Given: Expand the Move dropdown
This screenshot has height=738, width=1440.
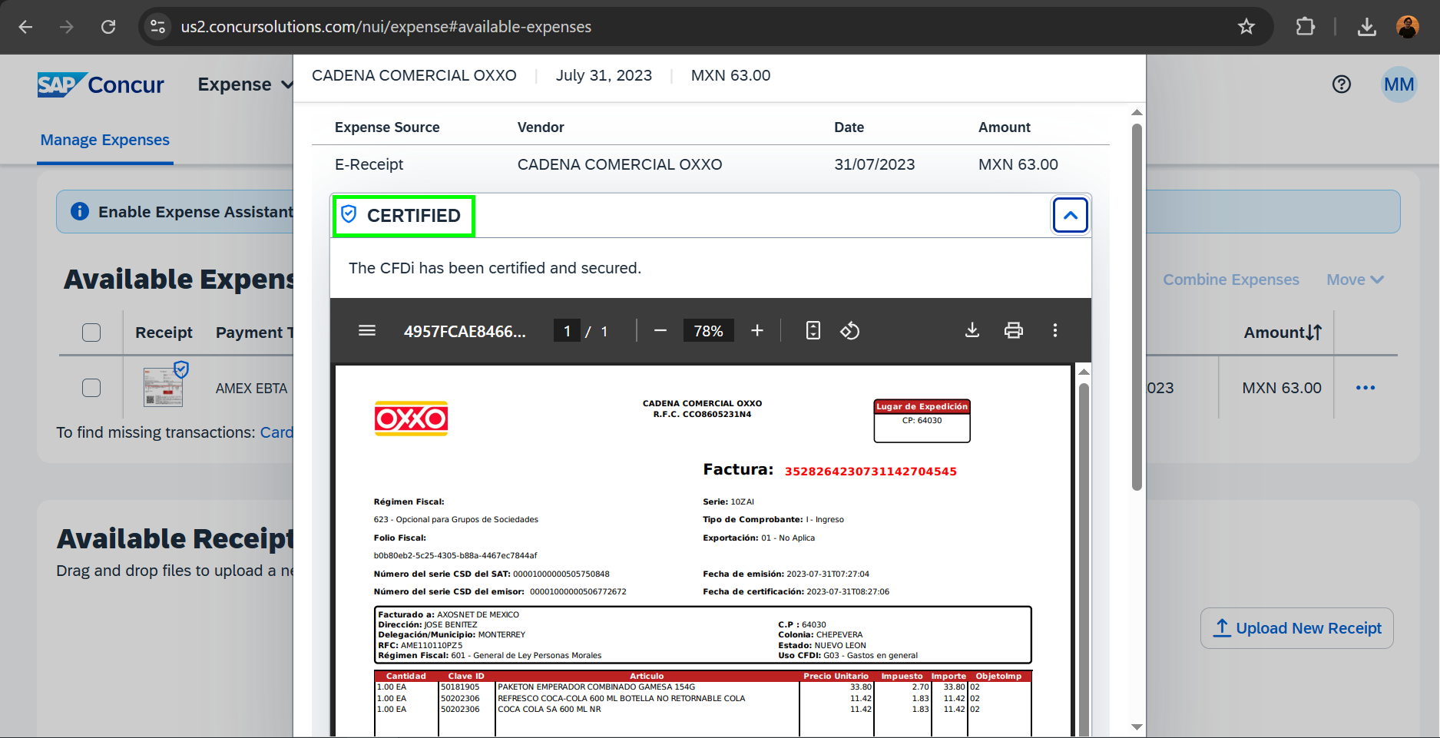Looking at the screenshot, I should pyautogui.click(x=1355, y=280).
